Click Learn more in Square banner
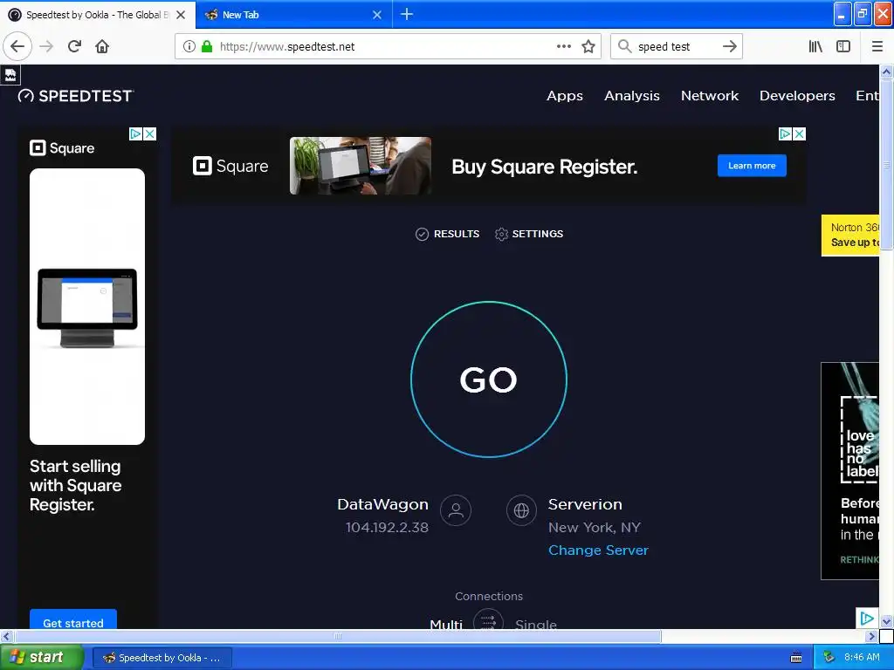This screenshot has width=894, height=670. pyautogui.click(x=752, y=165)
